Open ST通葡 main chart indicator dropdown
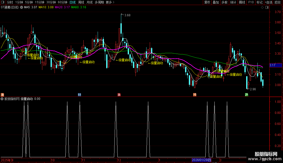The image size is (283, 163). pyautogui.click(x=22, y=8)
